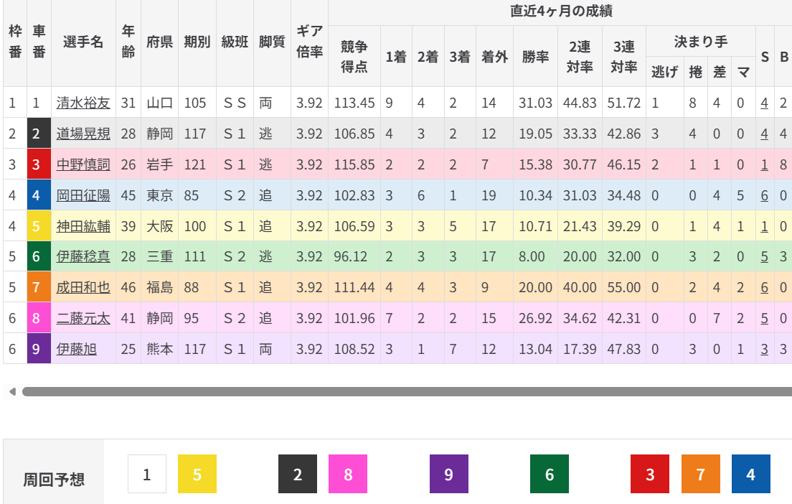The height and width of the screenshot is (504, 792).
Task: Select blue number 4 badge in 周回予想
Action: coord(751,474)
